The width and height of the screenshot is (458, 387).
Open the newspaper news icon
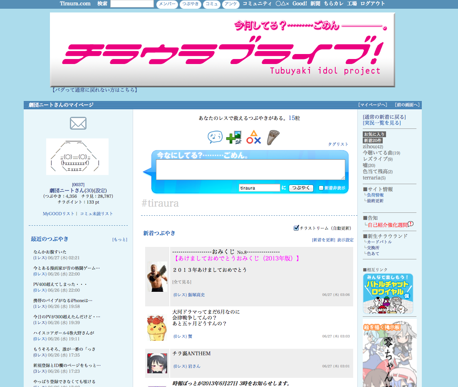coord(272,136)
